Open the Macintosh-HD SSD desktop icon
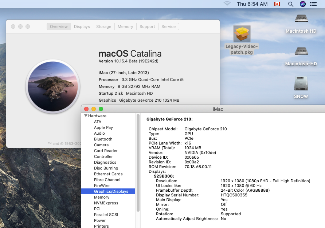 (301, 51)
